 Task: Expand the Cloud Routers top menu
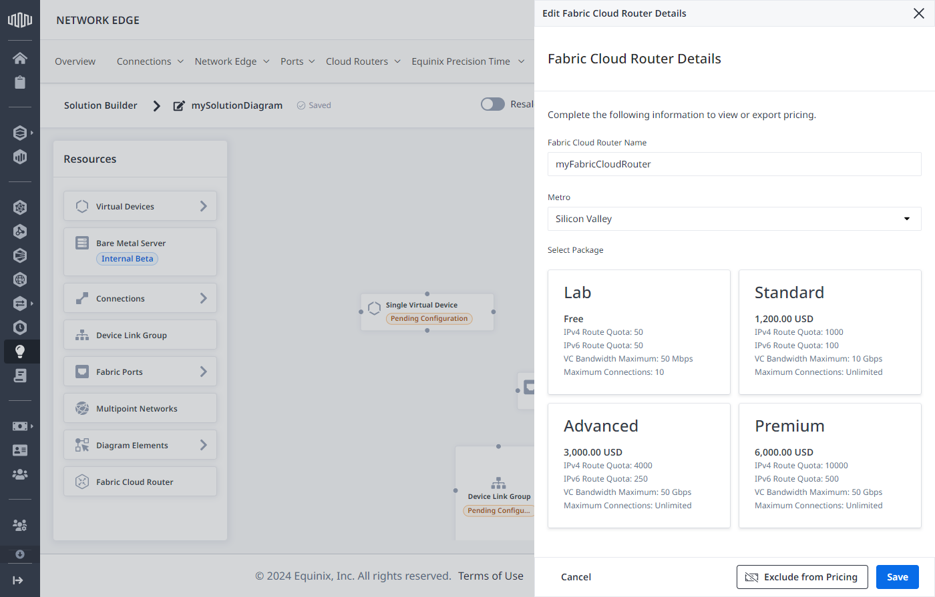pos(363,61)
